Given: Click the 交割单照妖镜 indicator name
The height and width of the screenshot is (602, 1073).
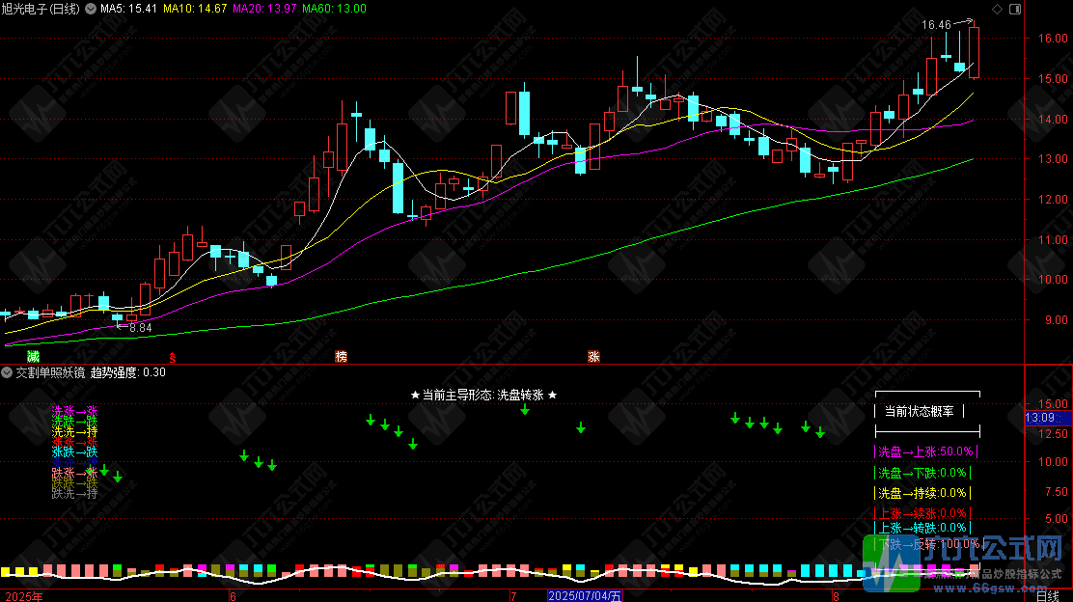Looking at the screenshot, I should coord(50,372).
